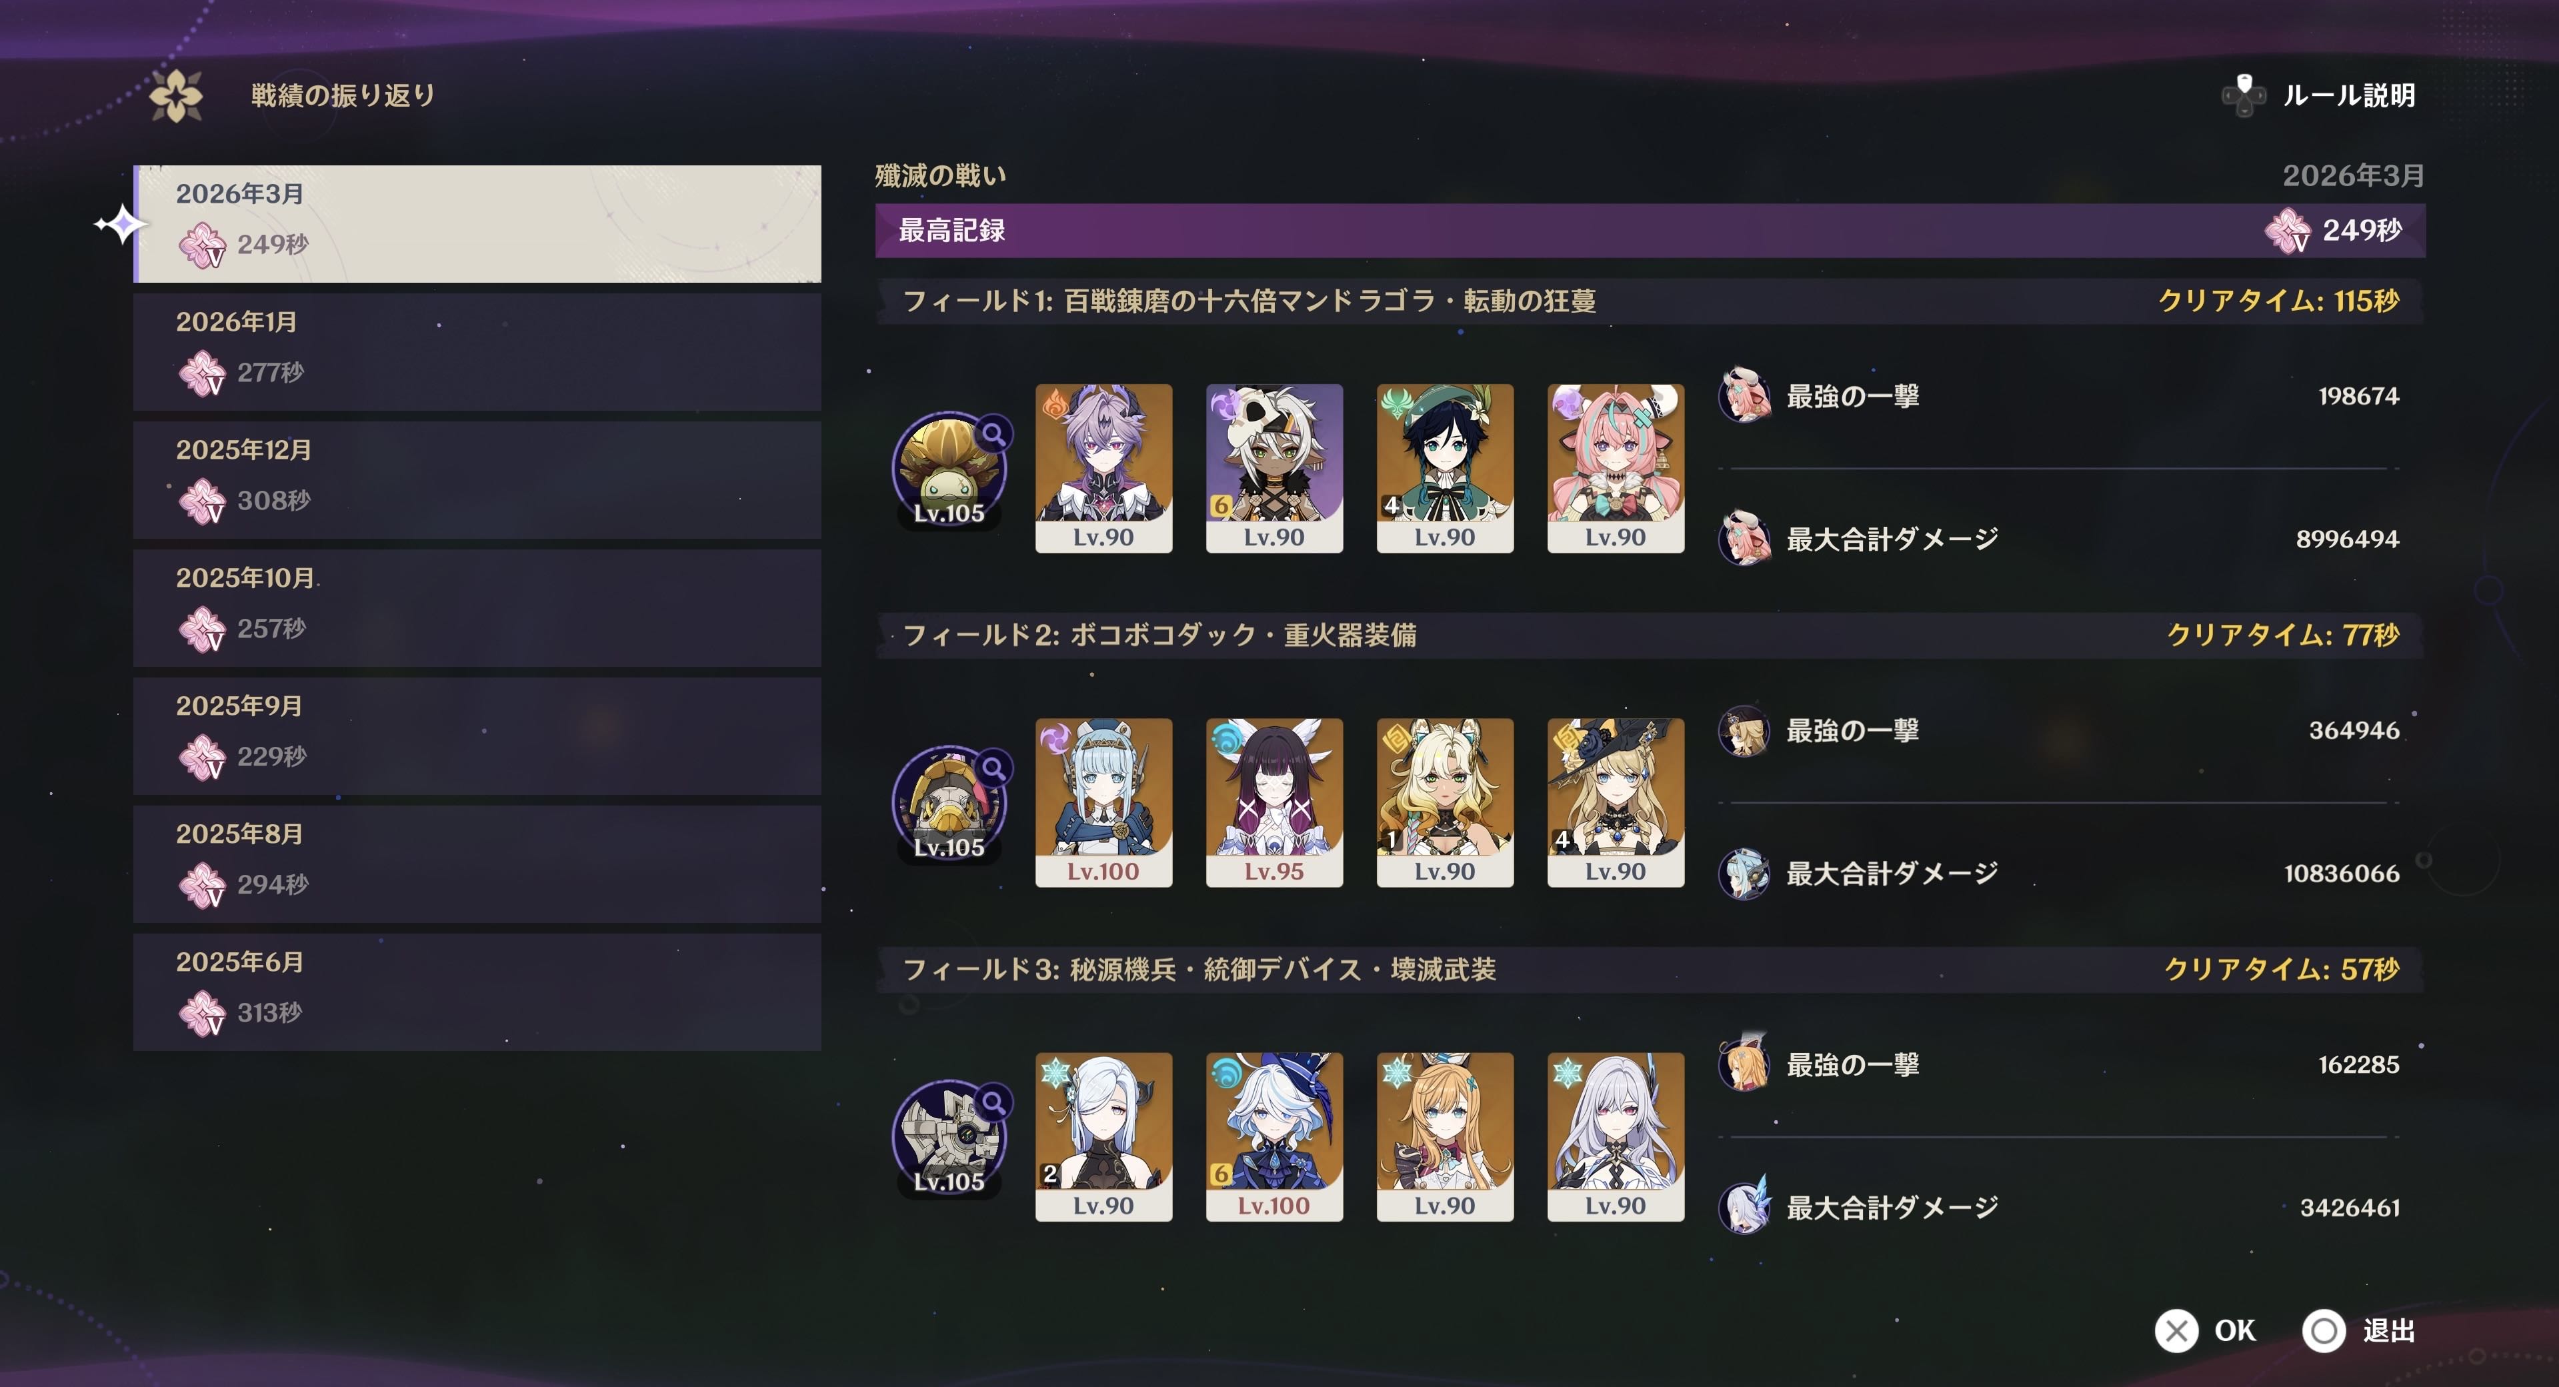Select the 2025年9月 record with 229秒
The width and height of the screenshot is (2559, 1387).
[x=477, y=736]
